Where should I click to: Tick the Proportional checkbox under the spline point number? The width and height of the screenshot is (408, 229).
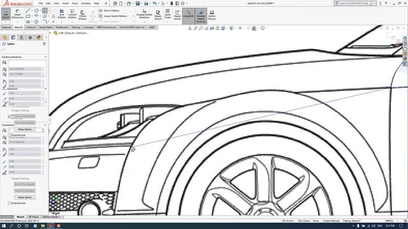click(10, 135)
